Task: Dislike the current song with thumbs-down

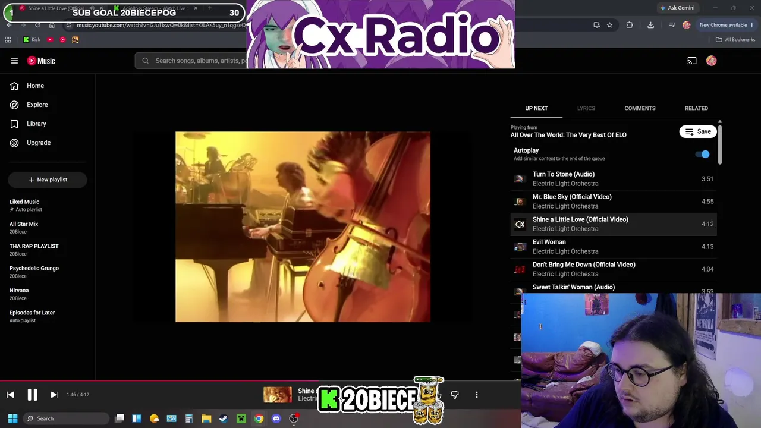Action: pyautogui.click(x=455, y=395)
